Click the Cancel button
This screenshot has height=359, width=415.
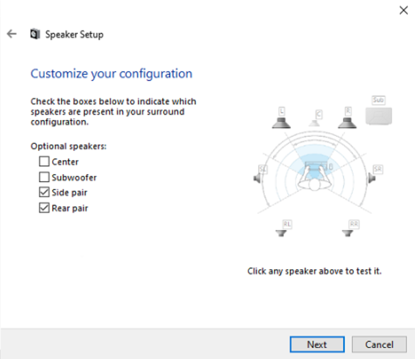click(x=379, y=344)
